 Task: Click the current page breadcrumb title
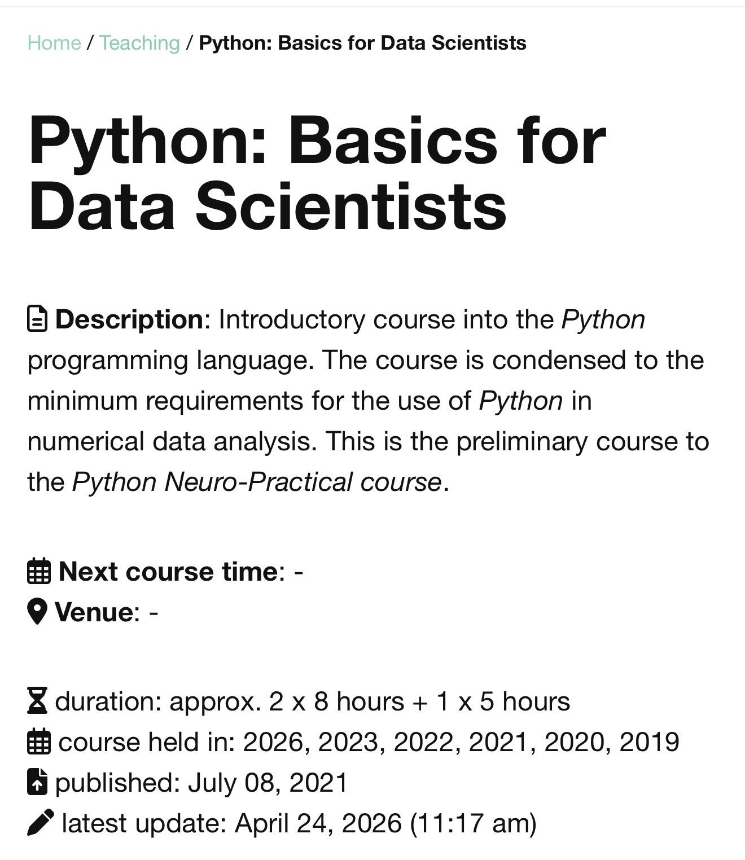coord(363,43)
